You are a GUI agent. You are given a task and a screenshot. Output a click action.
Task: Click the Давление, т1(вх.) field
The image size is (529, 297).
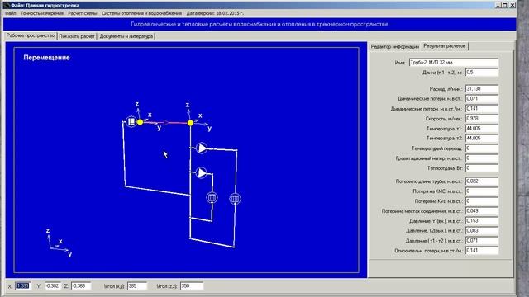coord(481,221)
